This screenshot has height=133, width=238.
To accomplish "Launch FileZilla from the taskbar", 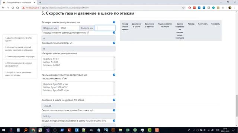I will 70,130.
